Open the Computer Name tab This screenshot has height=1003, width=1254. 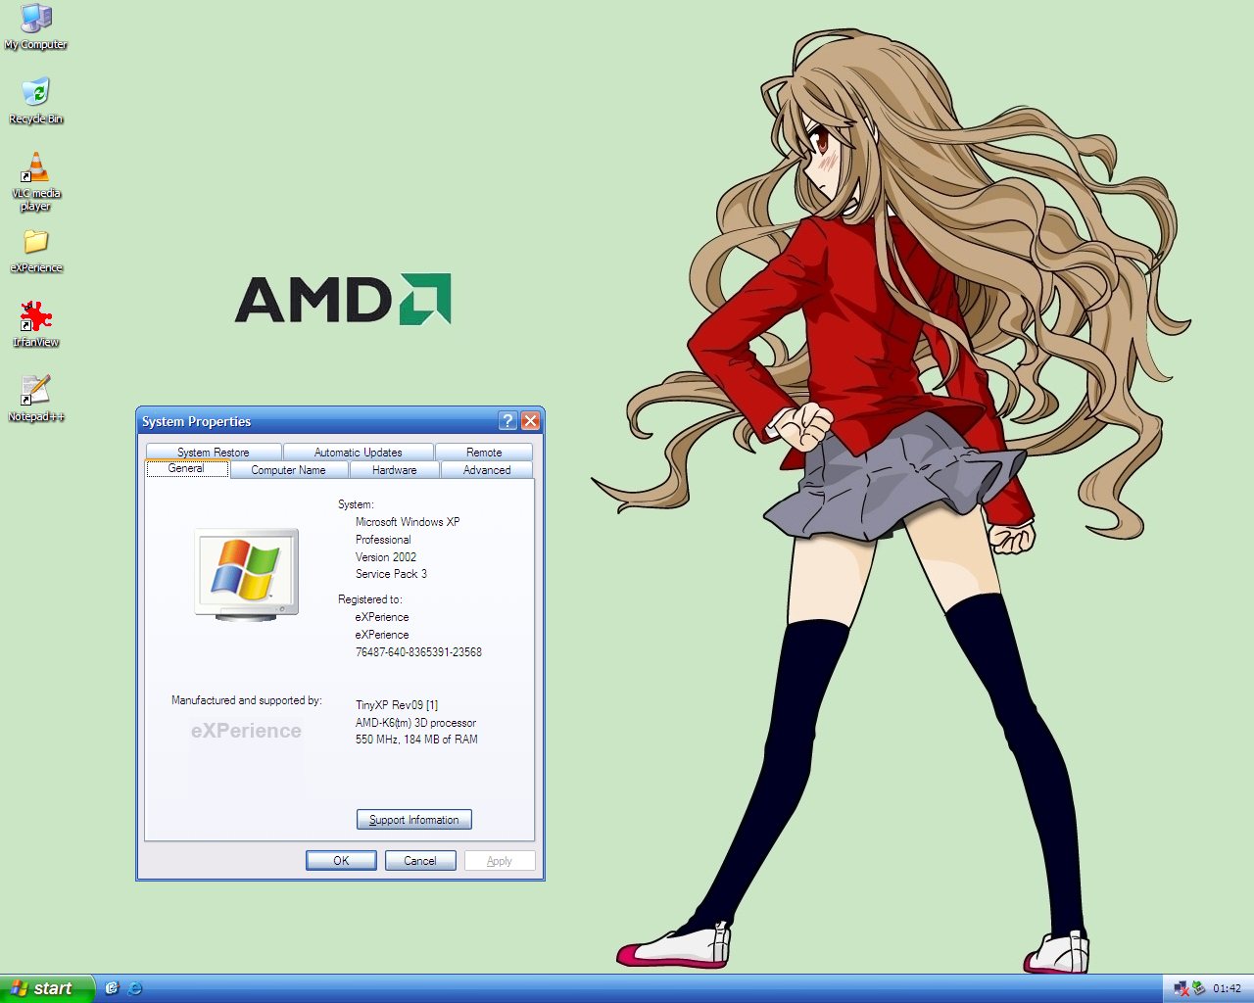(x=288, y=470)
